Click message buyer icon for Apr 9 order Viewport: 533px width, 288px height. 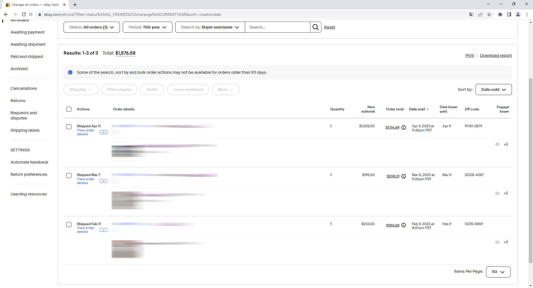click(497, 144)
